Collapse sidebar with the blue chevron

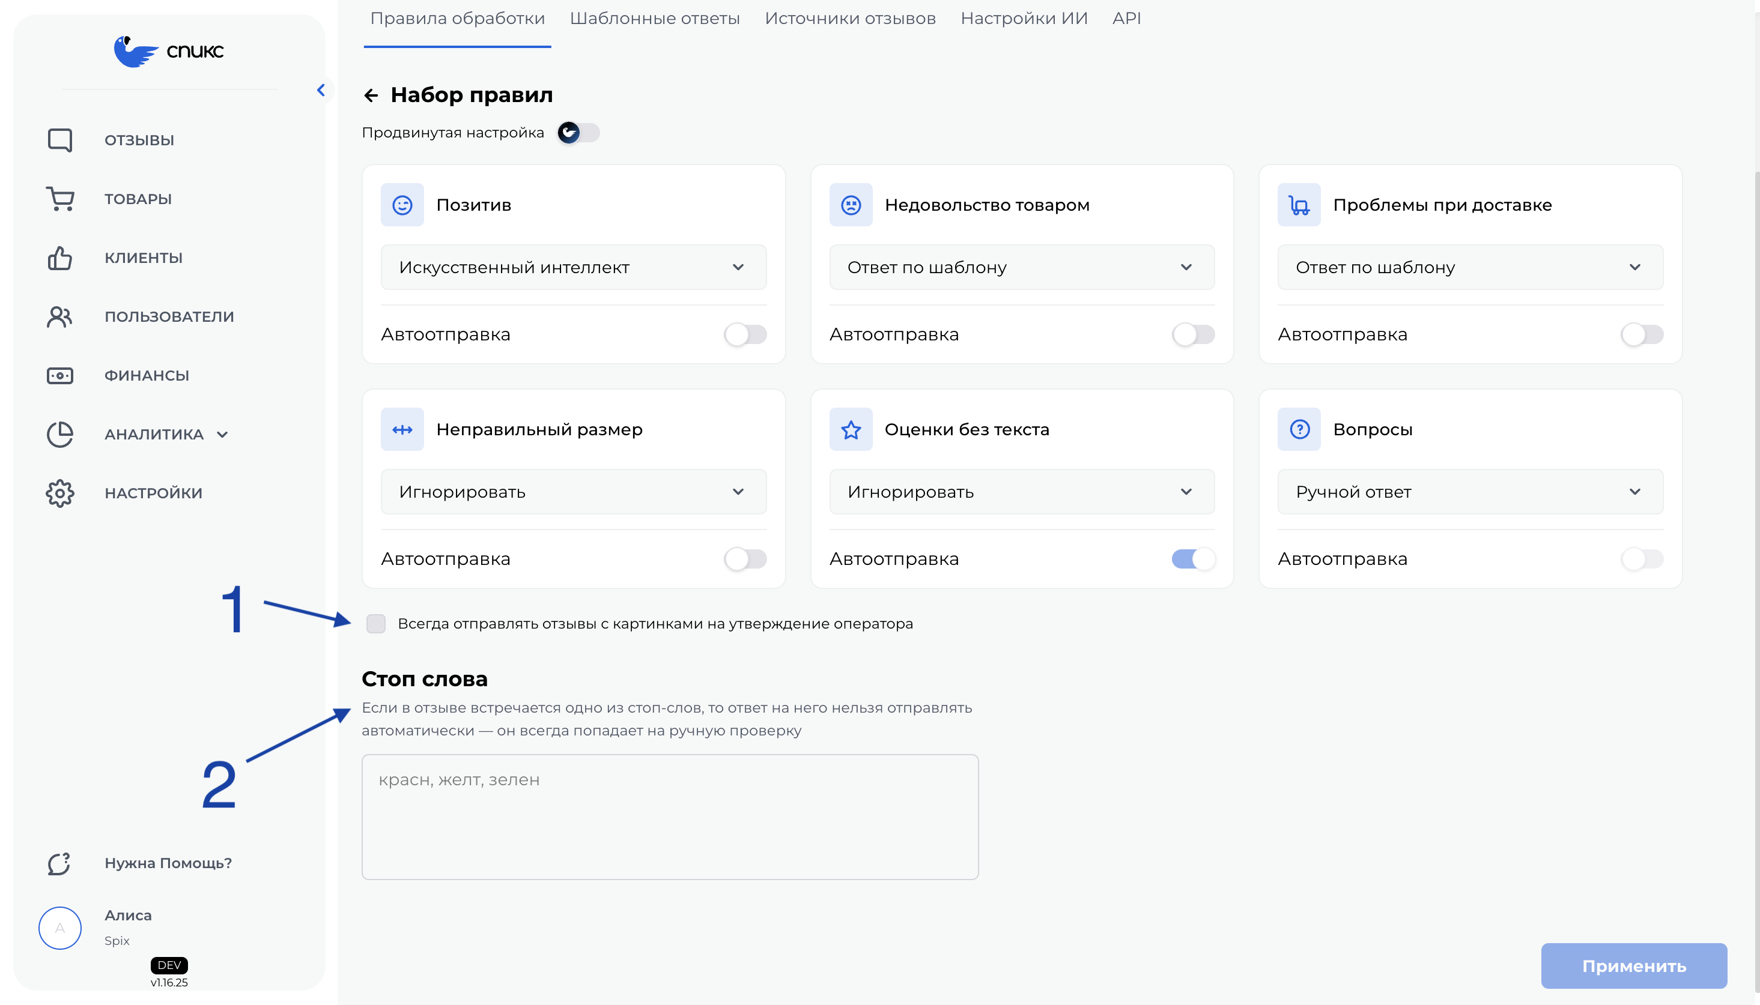321,89
